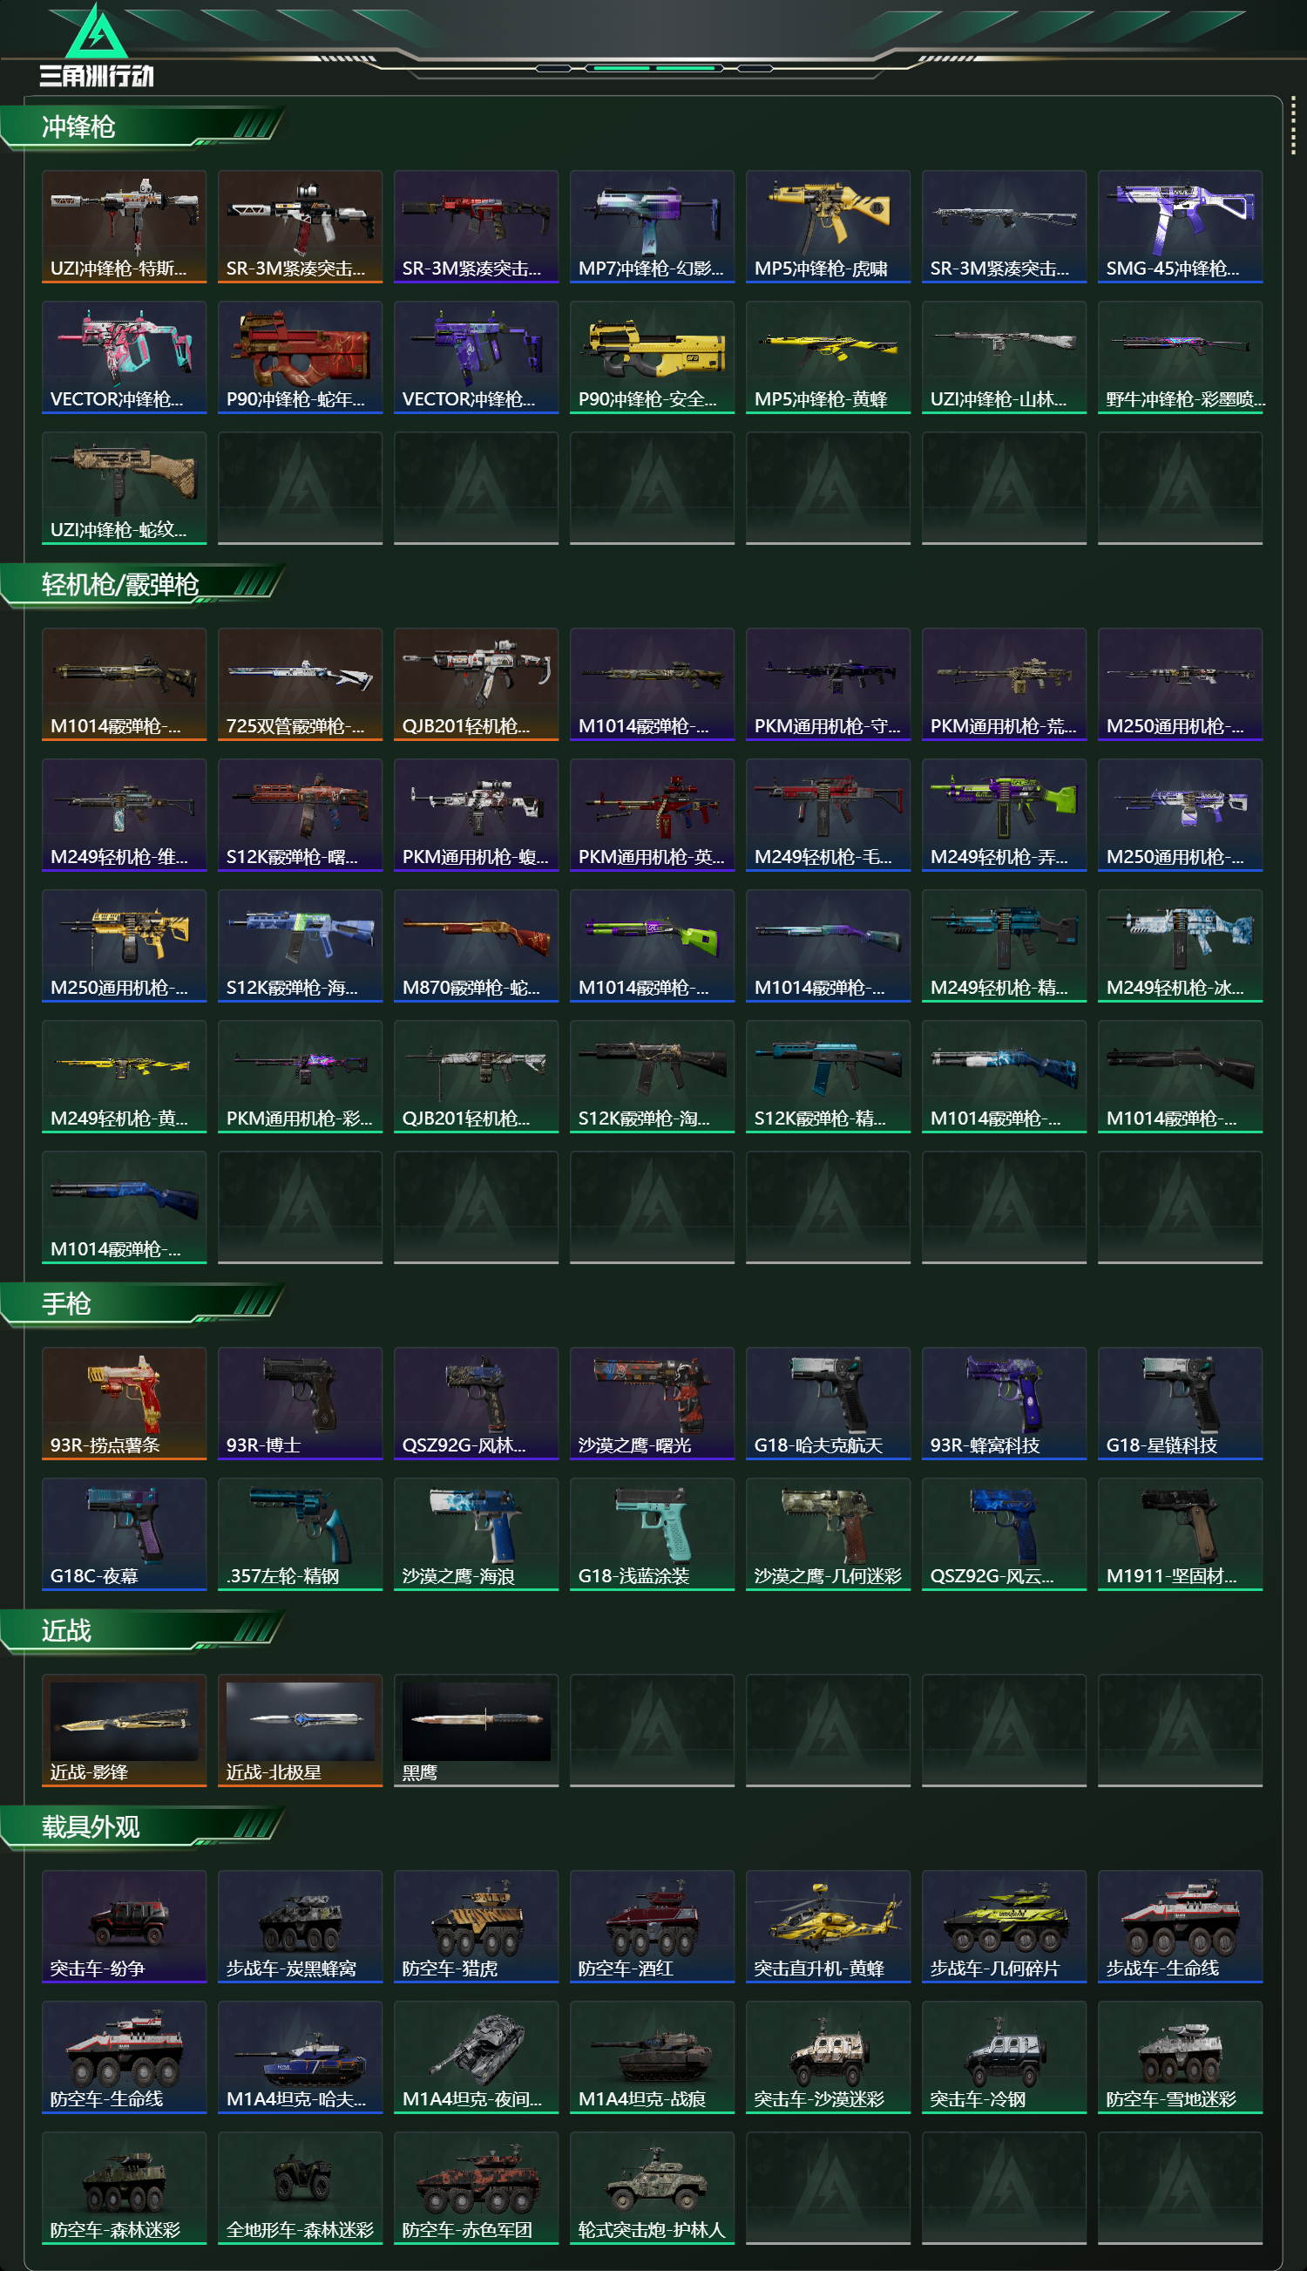The image size is (1307, 2271).
Task: Open the MP7冲锋枪-幻影 skin tile
Action: (x=652, y=227)
